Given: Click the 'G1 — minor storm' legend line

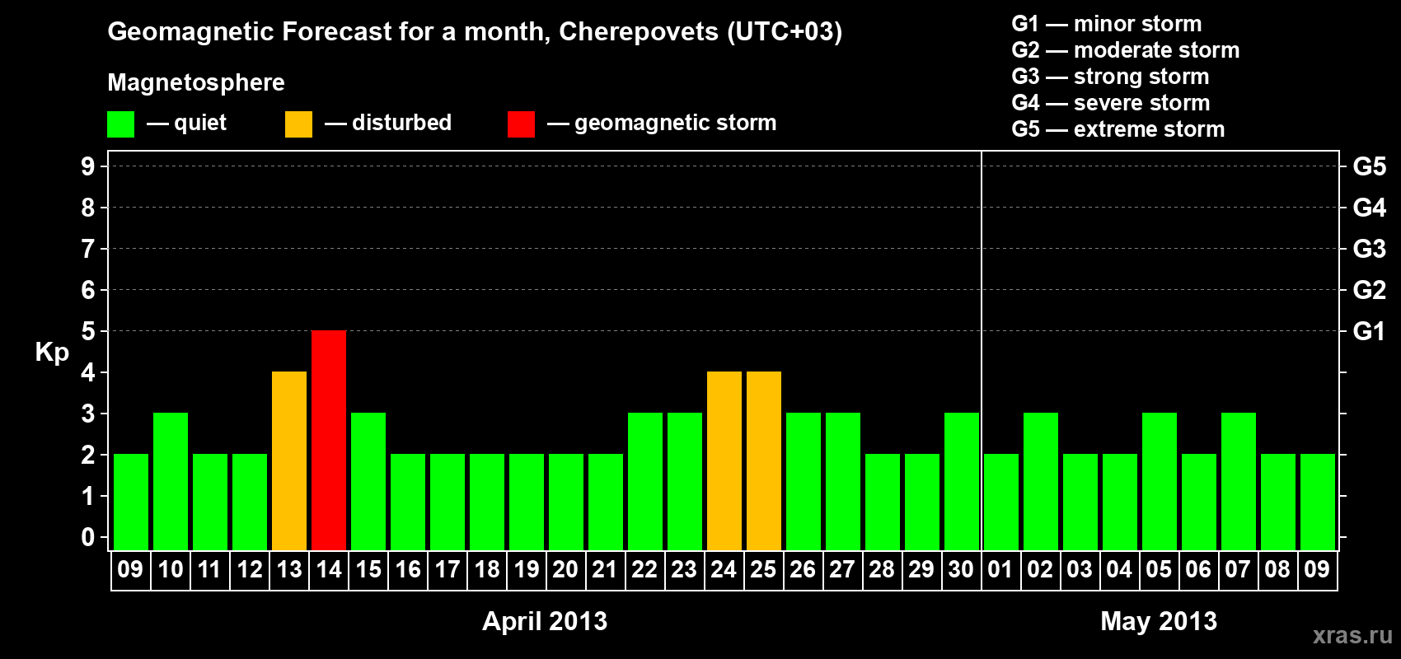Looking at the screenshot, I should [1107, 24].
